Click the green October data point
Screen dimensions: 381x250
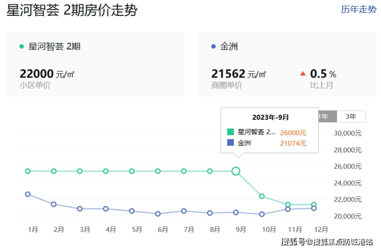tap(262, 196)
